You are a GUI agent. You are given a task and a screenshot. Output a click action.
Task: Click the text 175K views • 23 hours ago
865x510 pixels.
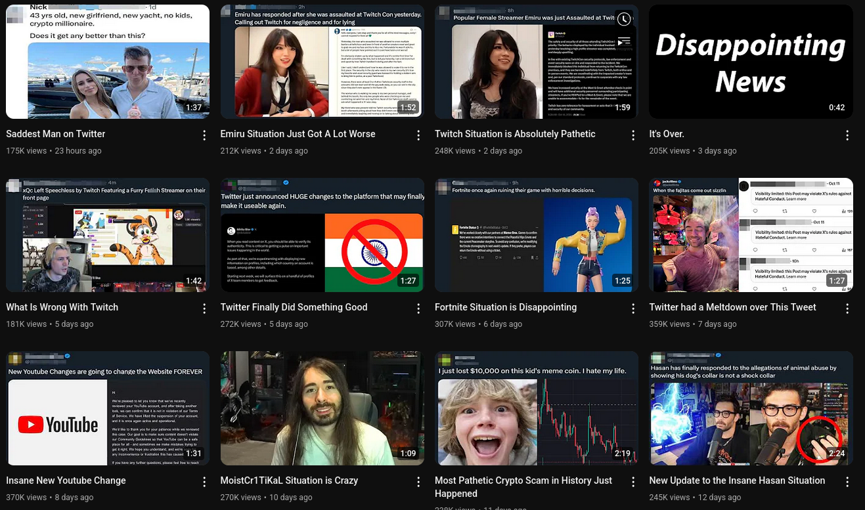pyautogui.click(x=54, y=151)
